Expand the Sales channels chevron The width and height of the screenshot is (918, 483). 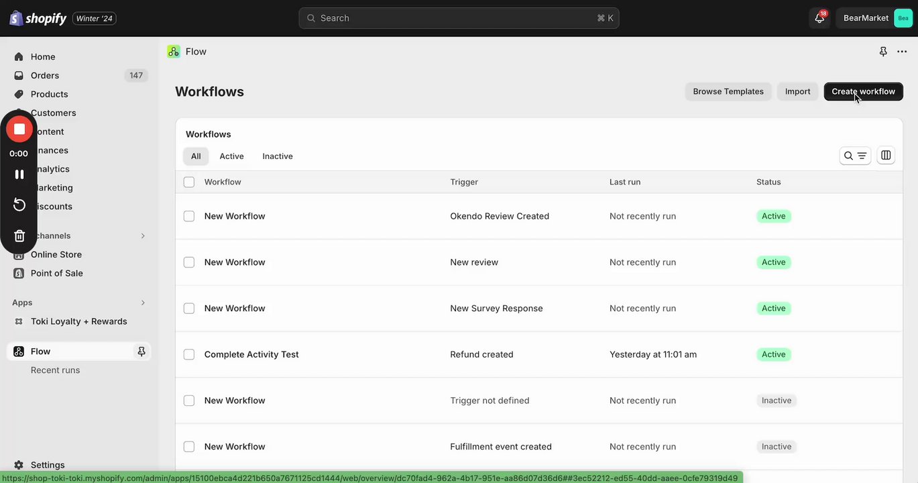click(143, 236)
